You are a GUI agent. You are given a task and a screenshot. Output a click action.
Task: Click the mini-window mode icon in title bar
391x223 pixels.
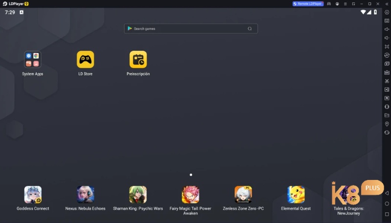353,4
